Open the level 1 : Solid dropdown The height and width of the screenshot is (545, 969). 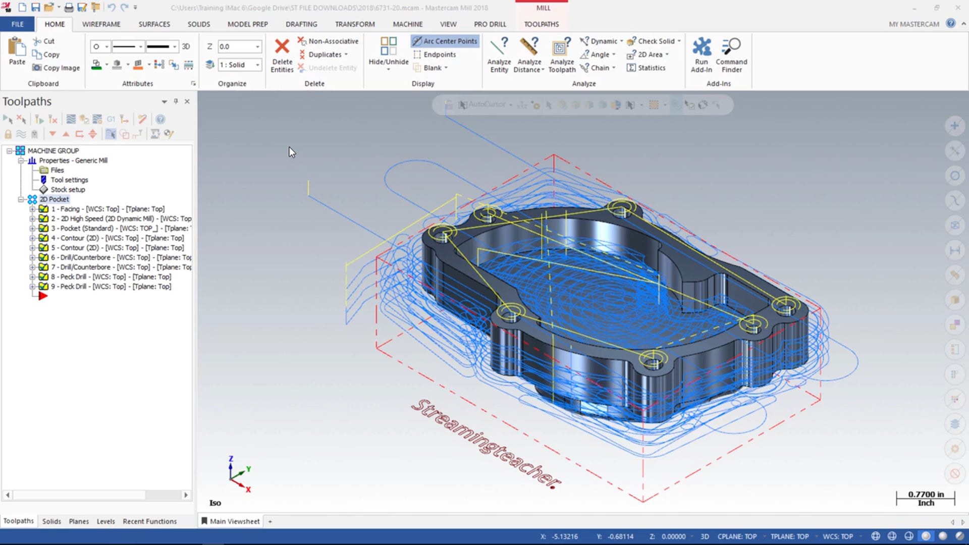257,65
